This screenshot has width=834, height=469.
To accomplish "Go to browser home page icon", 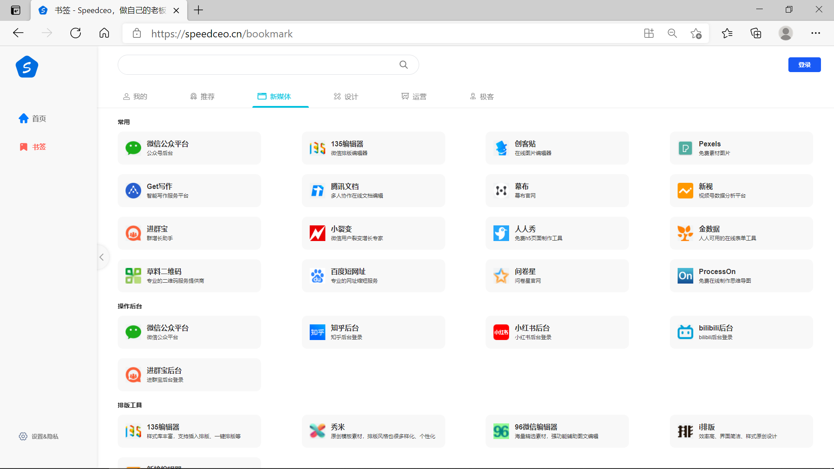I will coord(104,33).
